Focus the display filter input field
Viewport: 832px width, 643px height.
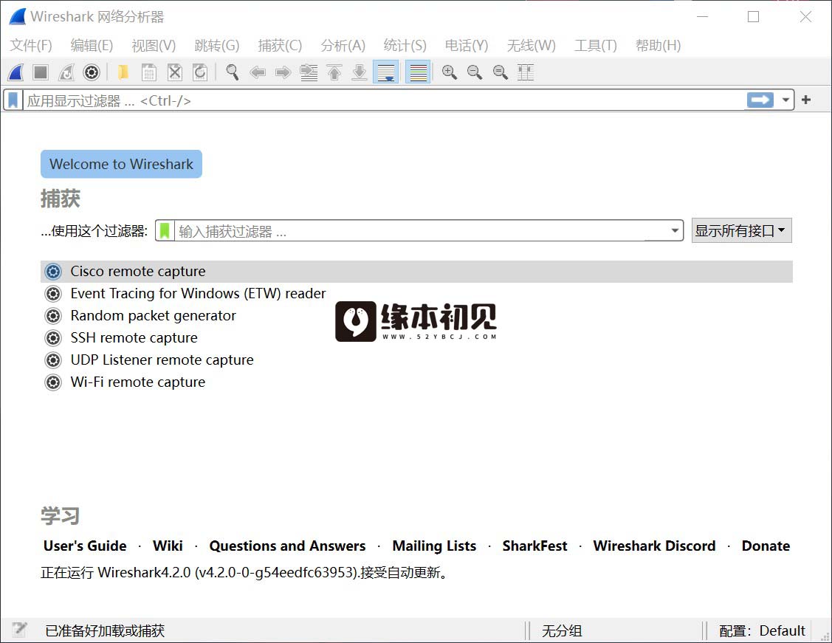pyautogui.click(x=385, y=100)
